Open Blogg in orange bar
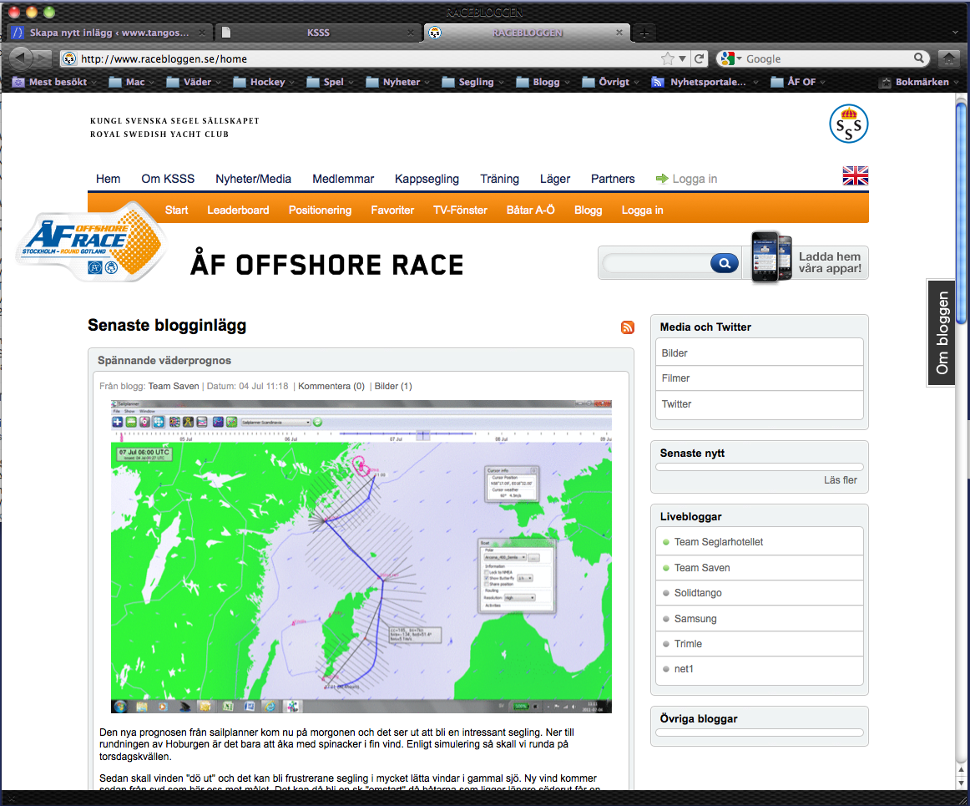The image size is (970, 806). click(588, 210)
